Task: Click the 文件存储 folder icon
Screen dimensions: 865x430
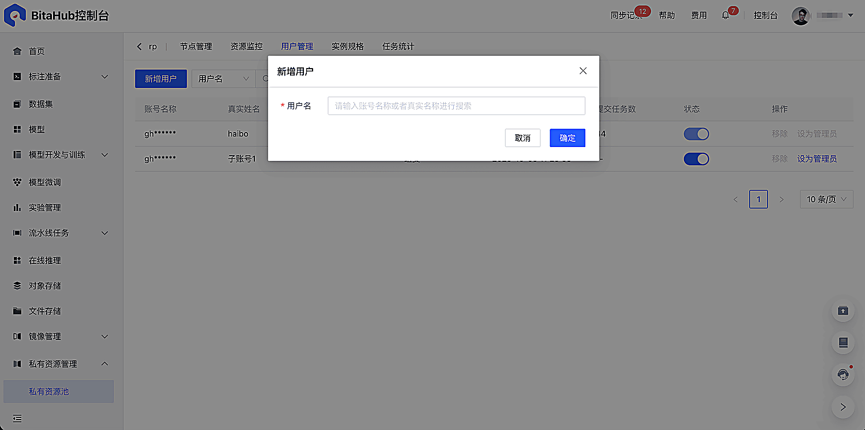Action: 17,311
